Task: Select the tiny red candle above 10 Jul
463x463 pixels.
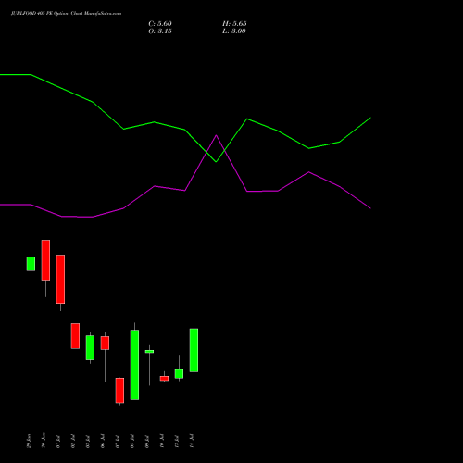Action: [x=164, y=379]
